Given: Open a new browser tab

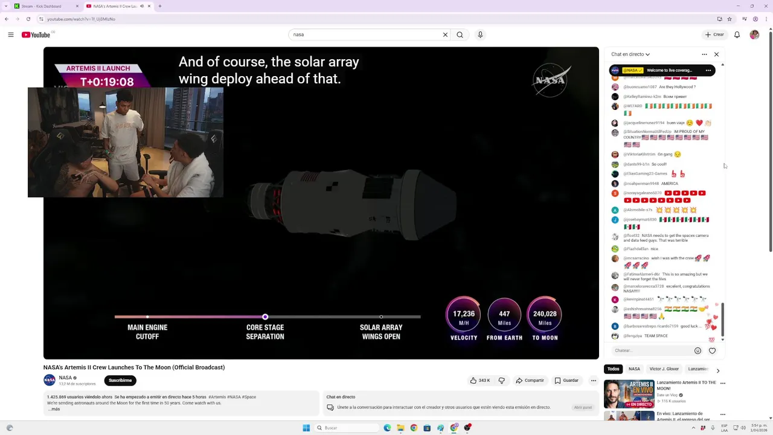Looking at the screenshot, I should pyautogui.click(x=160, y=6).
